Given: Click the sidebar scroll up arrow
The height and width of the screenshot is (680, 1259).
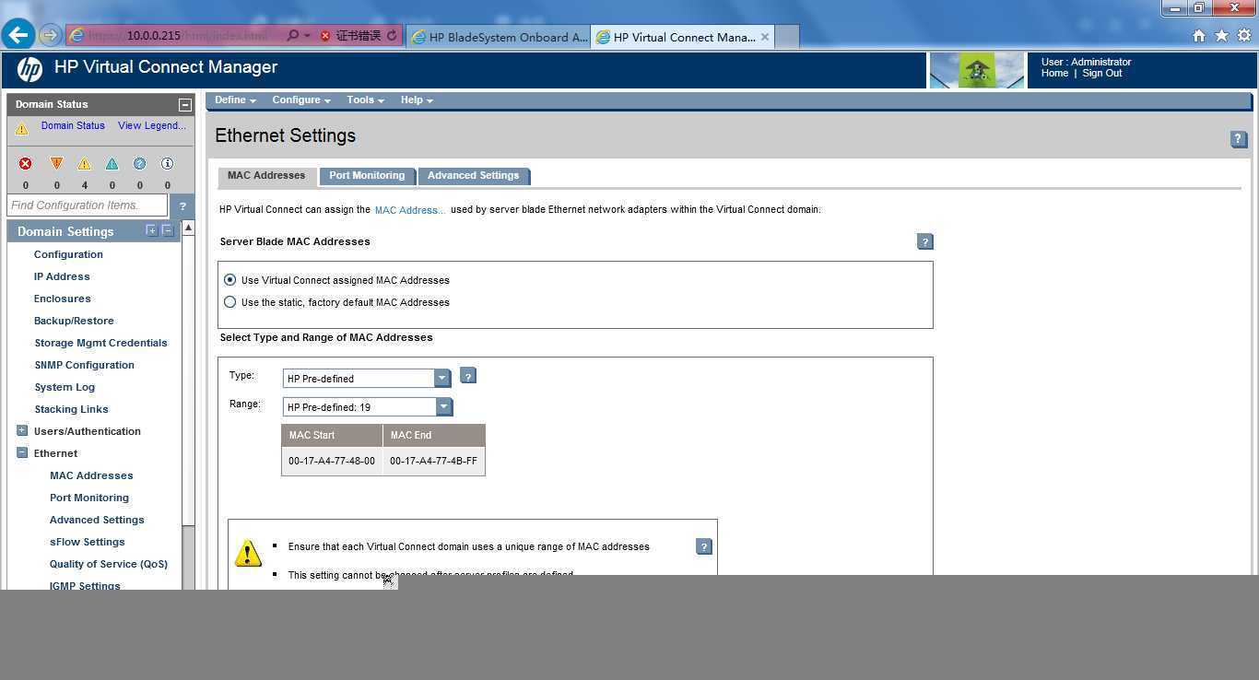Looking at the screenshot, I should tap(188, 228).
